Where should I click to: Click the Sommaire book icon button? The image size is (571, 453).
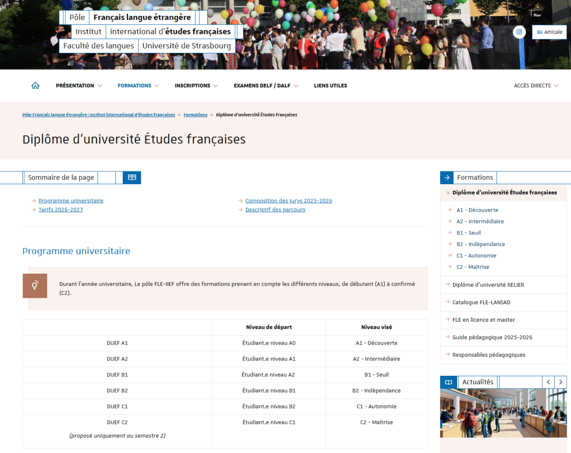tap(132, 178)
